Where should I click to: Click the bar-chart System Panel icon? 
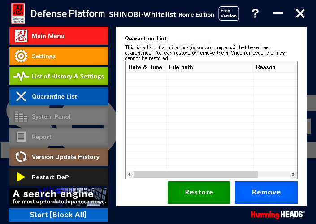click(x=21, y=116)
